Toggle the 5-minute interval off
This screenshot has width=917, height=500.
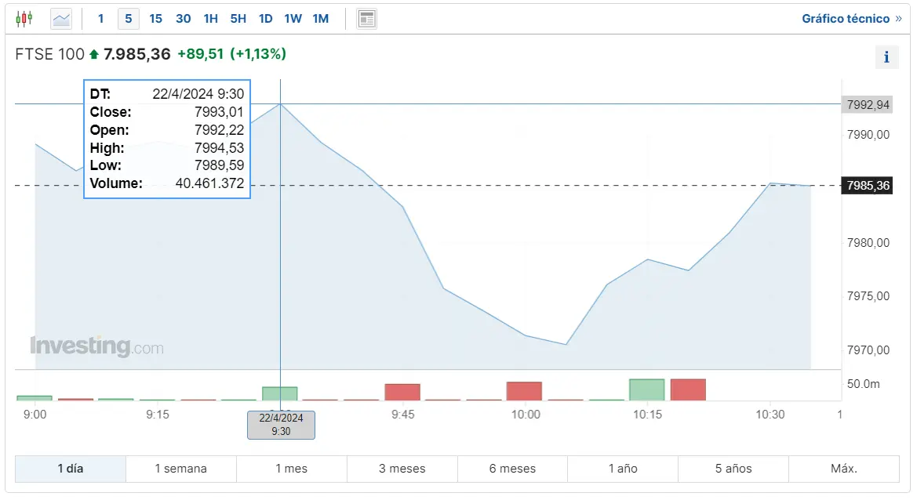pyautogui.click(x=128, y=18)
